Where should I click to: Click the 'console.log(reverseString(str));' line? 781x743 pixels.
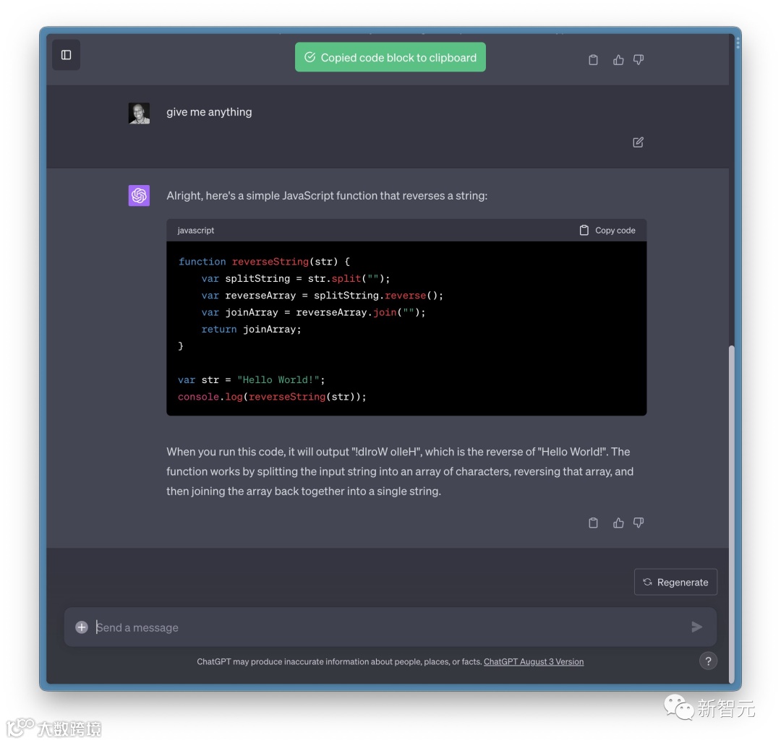pos(272,397)
